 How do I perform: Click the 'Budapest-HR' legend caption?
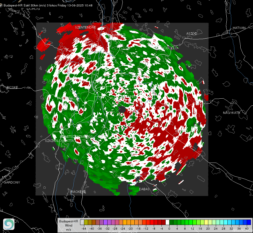68,221
